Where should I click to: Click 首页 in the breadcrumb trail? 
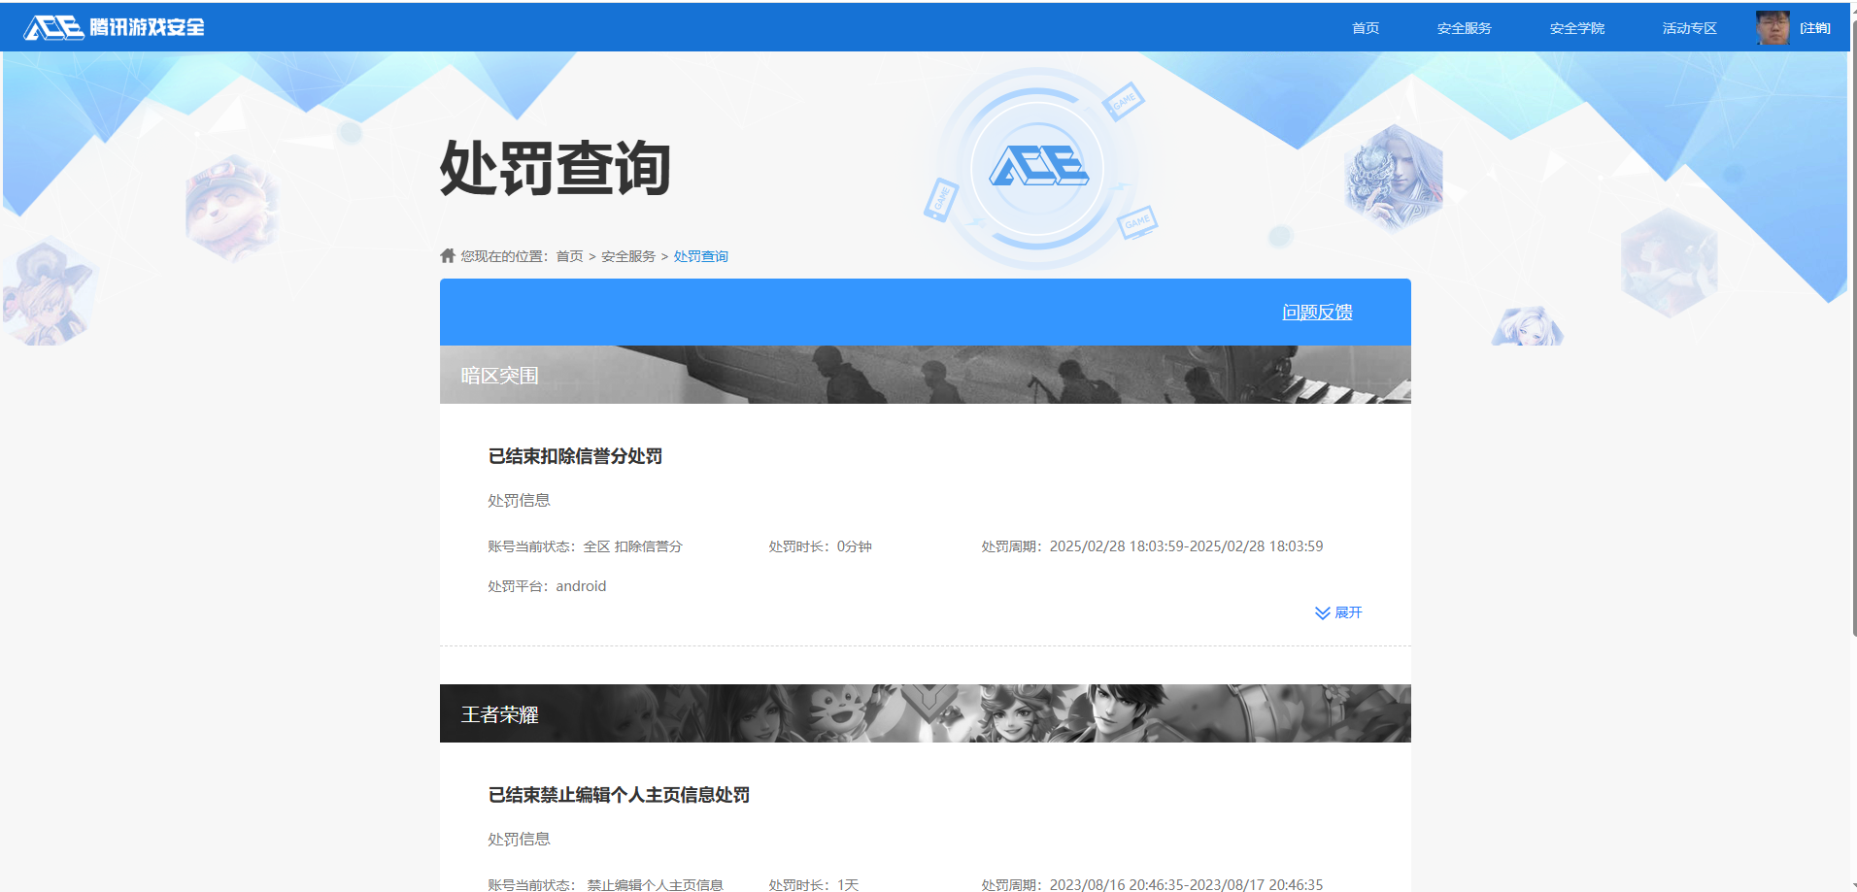(568, 255)
